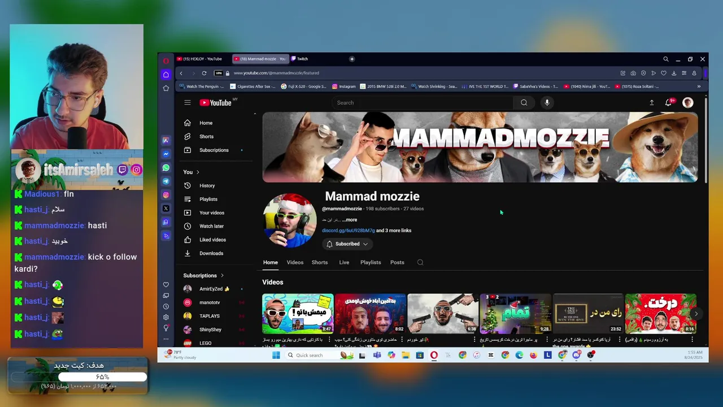Search within the Mammad mozzie channel
The height and width of the screenshot is (407, 723).
420,262
